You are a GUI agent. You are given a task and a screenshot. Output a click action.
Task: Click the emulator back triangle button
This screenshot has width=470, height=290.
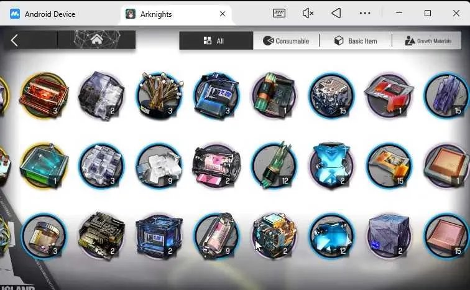336,13
